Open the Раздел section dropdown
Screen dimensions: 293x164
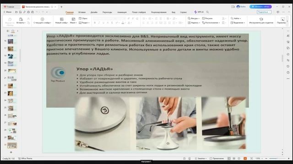pos(84,23)
